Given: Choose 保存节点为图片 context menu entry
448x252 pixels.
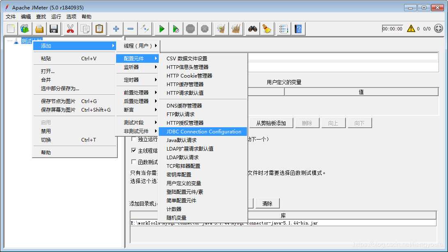Looking at the screenshot, I should pos(75,101).
